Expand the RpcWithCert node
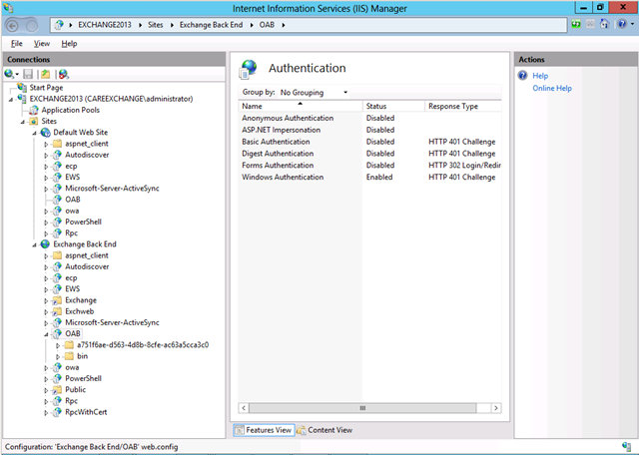Screen dimensions: 639x455 (46, 413)
